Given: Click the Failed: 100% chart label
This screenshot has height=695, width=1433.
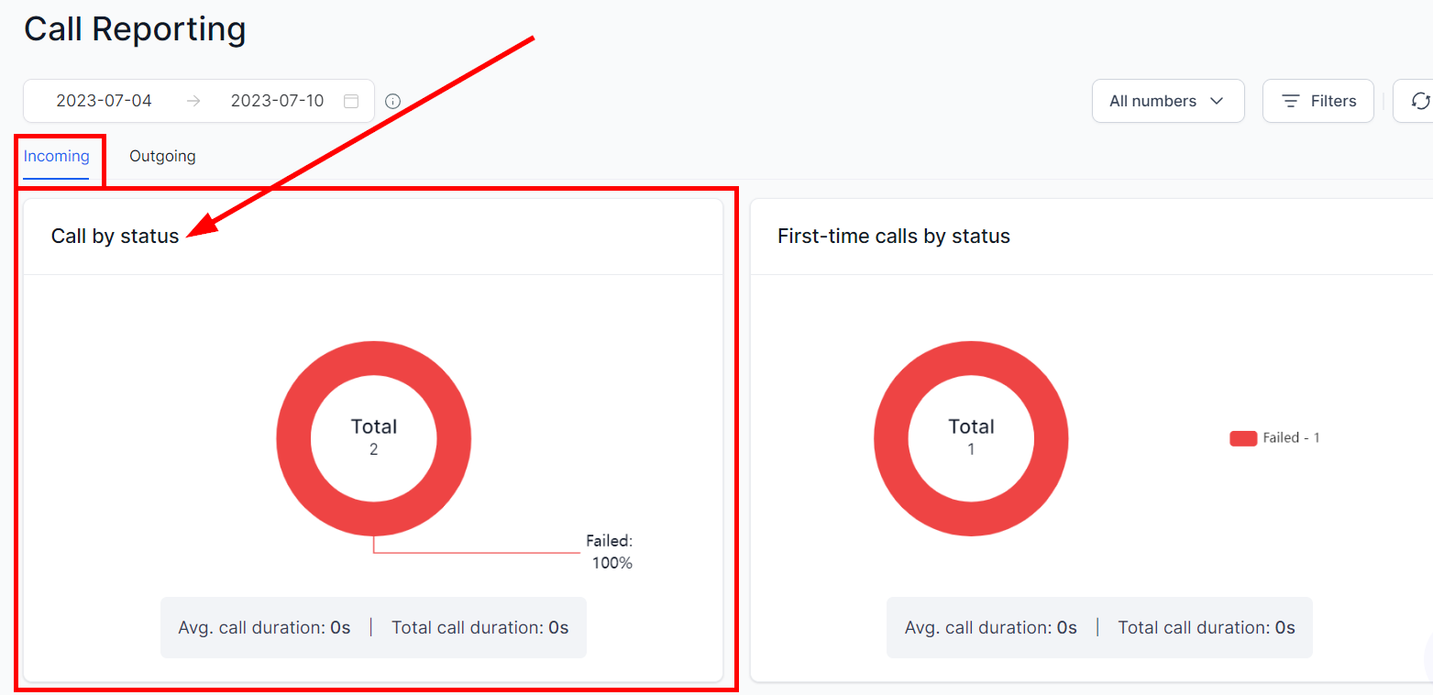Looking at the screenshot, I should click(611, 552).
